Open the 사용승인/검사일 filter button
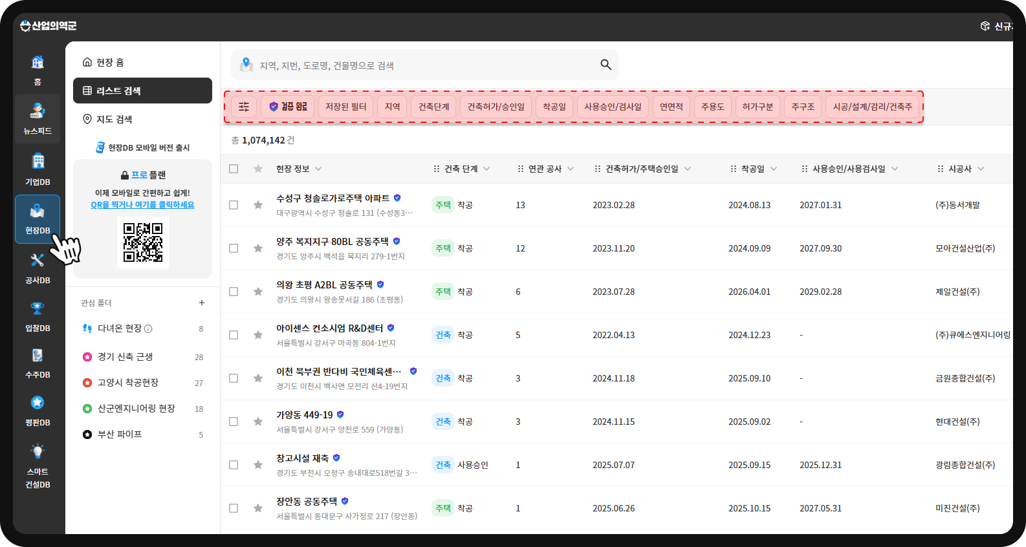The width and height of the screenshot is (1026, 547). [x=613, y=107]
